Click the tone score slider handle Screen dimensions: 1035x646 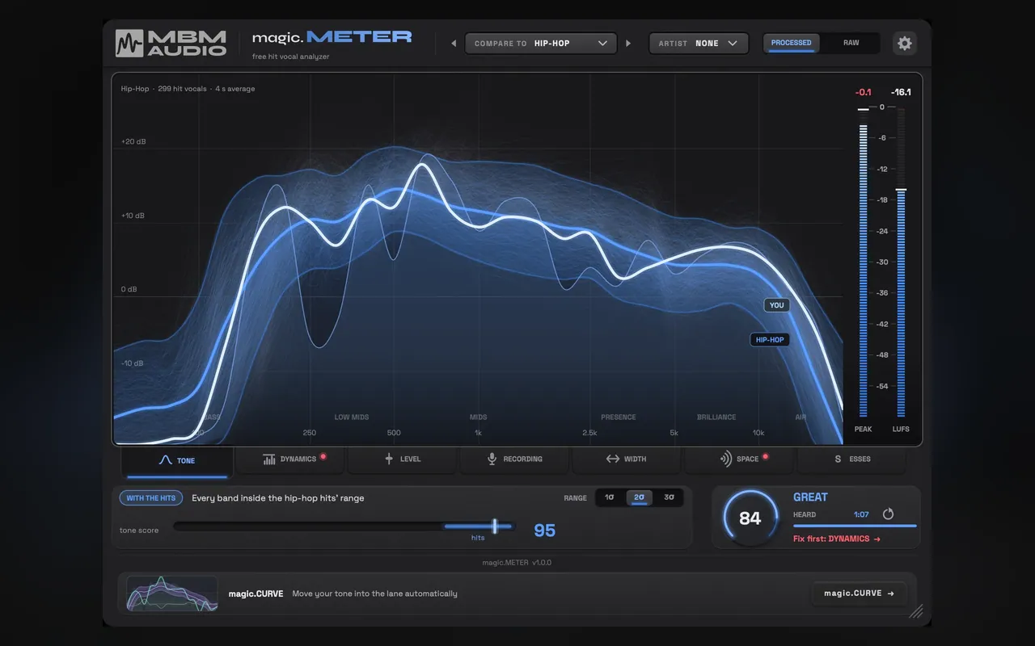[495, 526]
